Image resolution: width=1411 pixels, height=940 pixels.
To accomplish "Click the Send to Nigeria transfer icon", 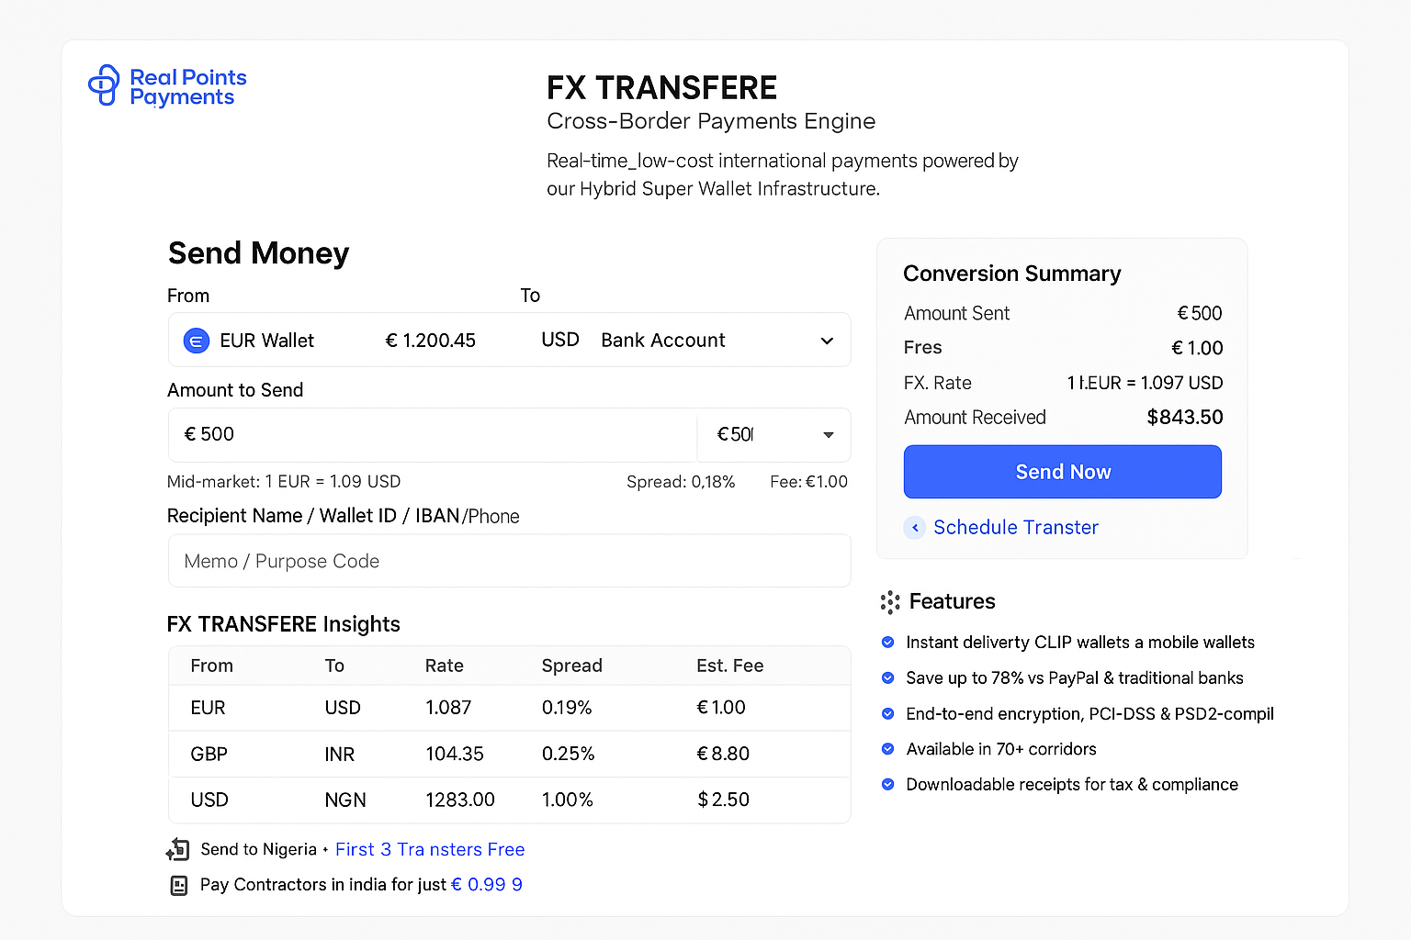I will tap(177, 849).
